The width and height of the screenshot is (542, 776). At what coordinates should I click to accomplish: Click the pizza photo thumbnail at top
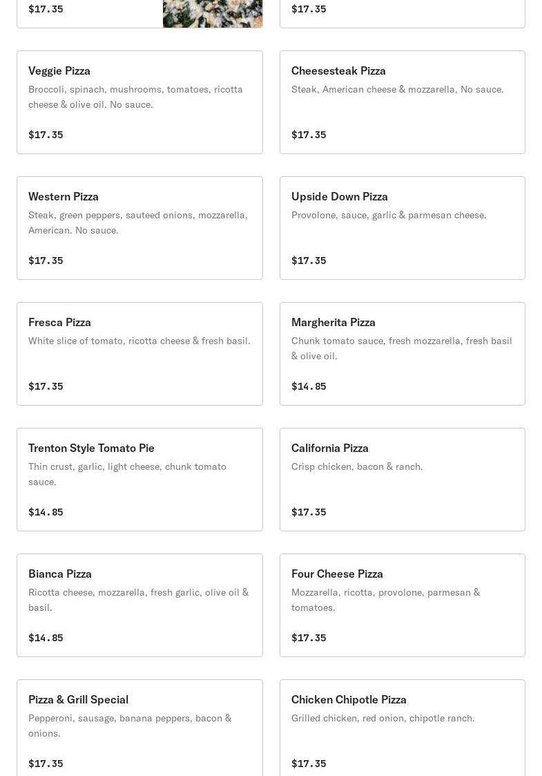click(x=213, y=13)
